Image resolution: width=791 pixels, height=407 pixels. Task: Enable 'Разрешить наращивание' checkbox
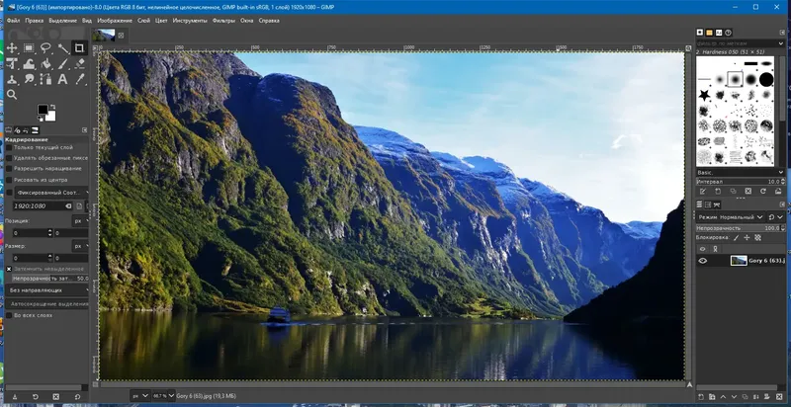coord(9,169)
